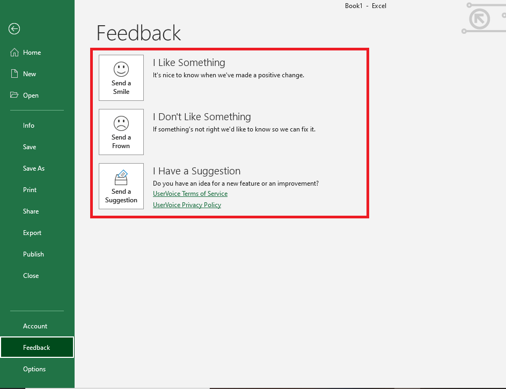Choose Save in the sidebar

tap(37, 147)
